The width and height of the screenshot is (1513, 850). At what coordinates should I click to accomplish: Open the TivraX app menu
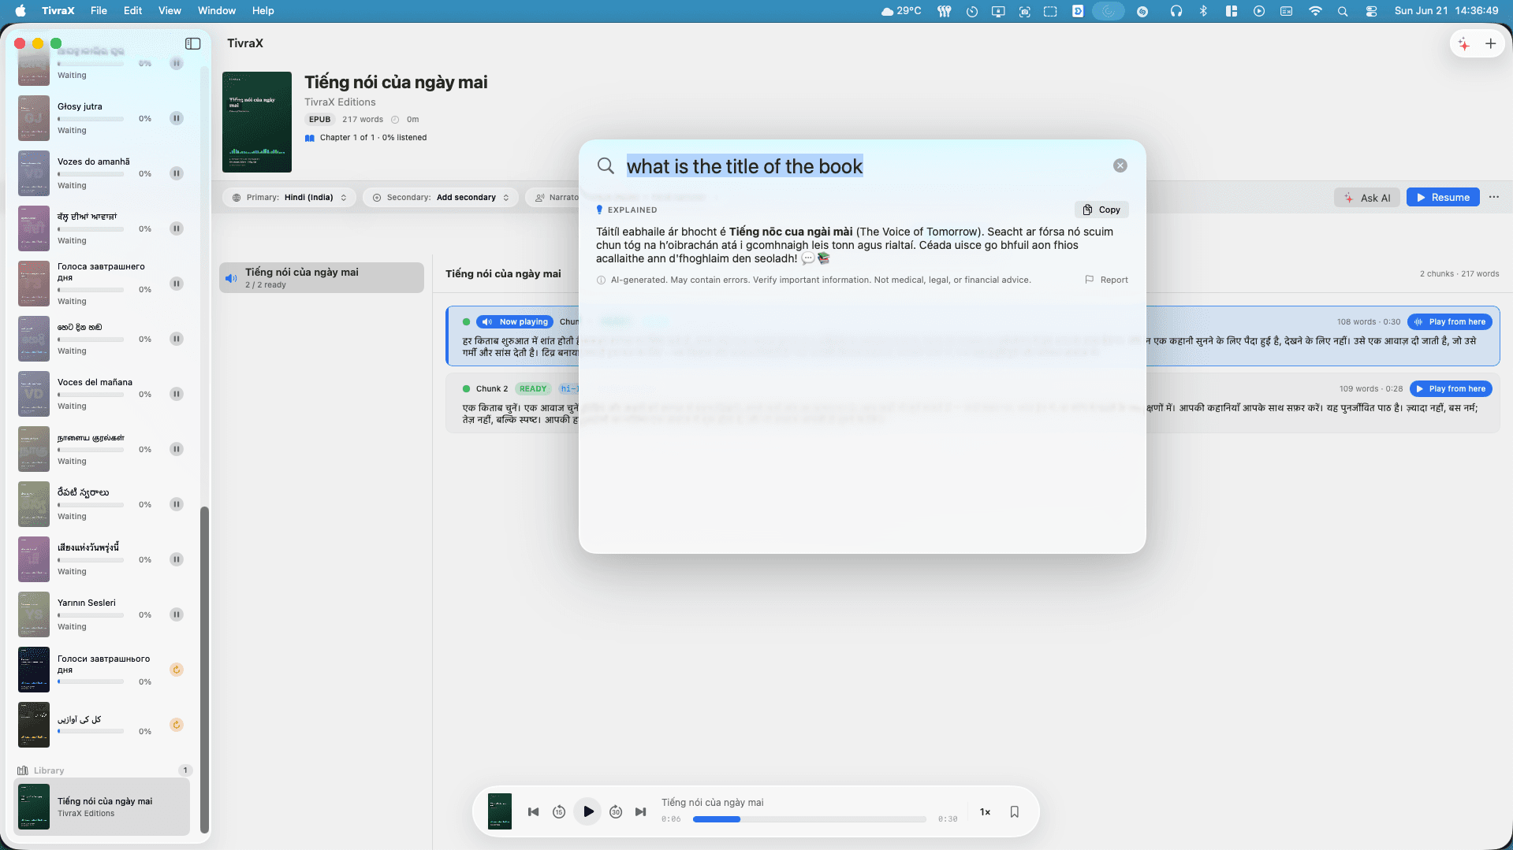coord(58,10)
